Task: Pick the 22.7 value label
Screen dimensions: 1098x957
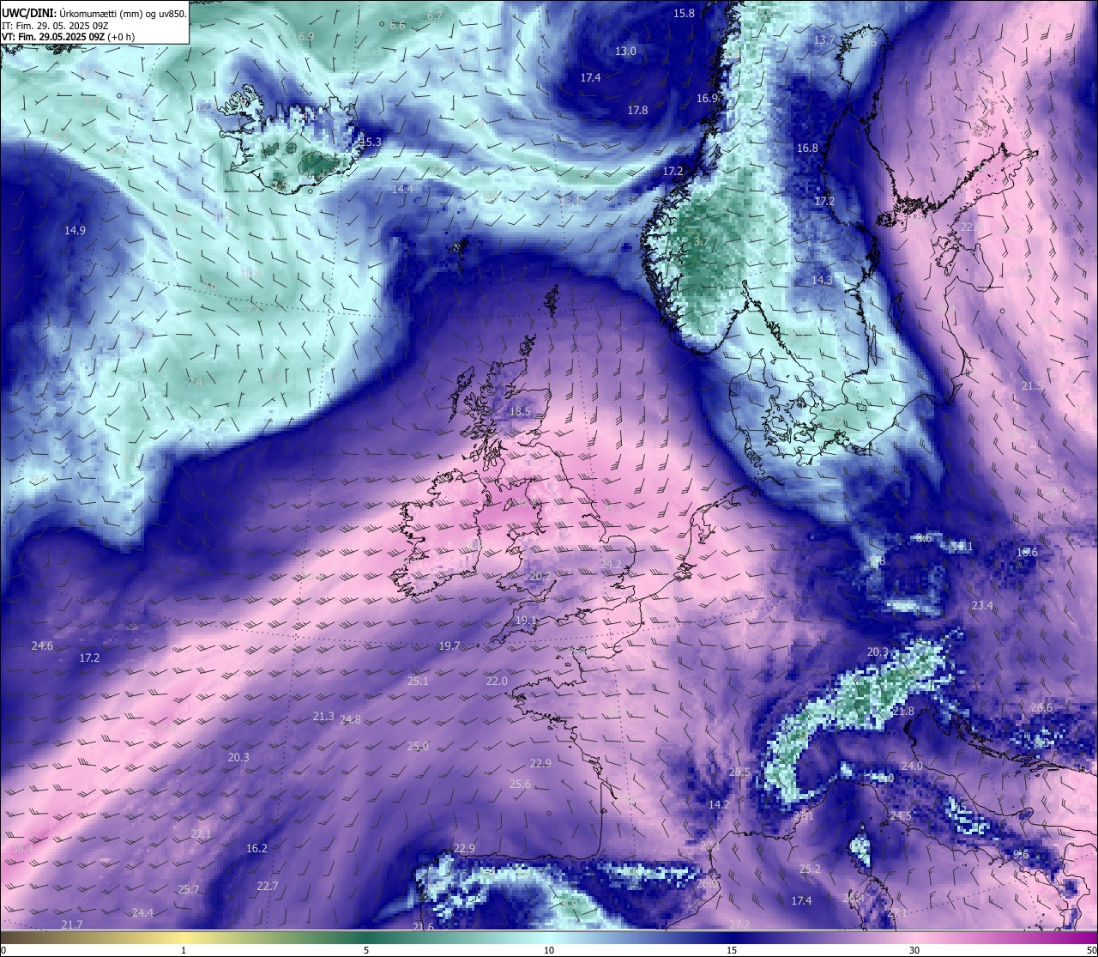Action: click(x=268, y=887)
